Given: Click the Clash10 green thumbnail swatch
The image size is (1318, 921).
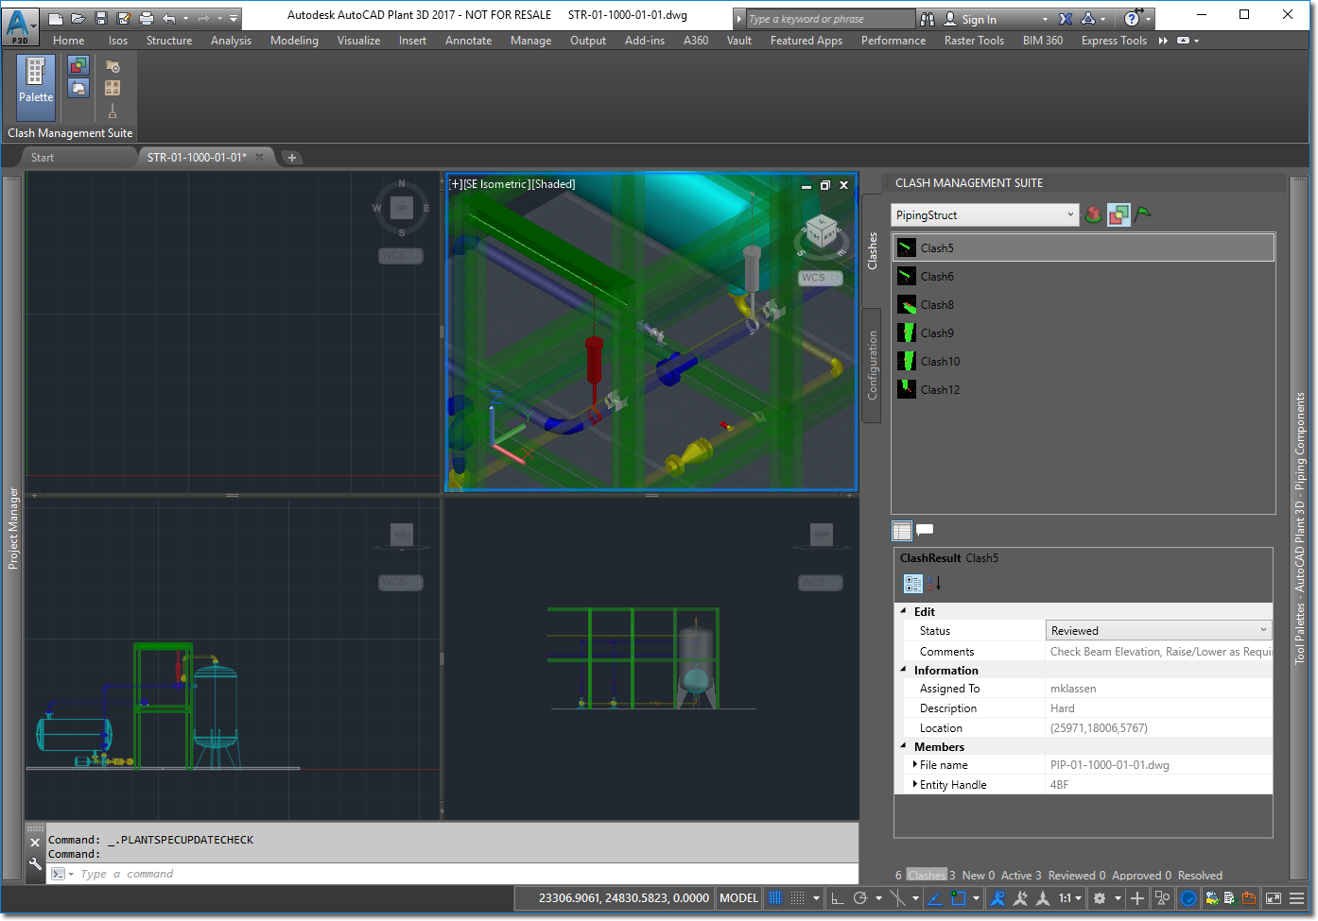Looking at the screenshot, I should [x=907, y=361].
